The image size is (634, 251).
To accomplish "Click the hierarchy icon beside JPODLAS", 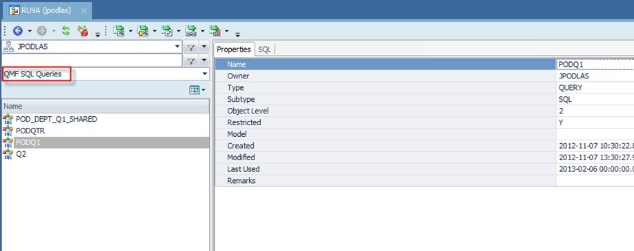I will (8, 47).
